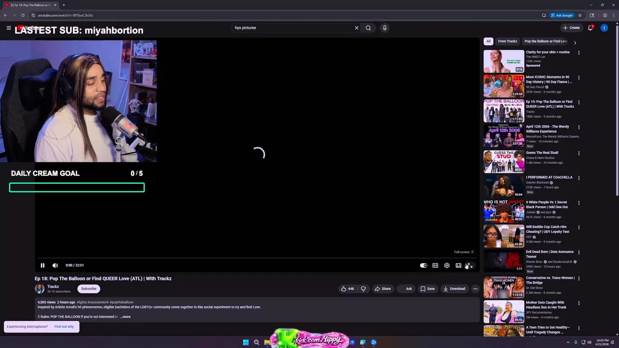Open 'Guess The Real Stud!' thumbnail
Viewport: 619px width, 348px height.
(504, 161)
